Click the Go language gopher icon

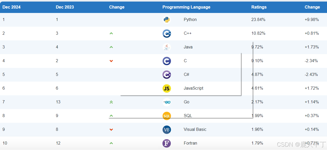point(167,102)
